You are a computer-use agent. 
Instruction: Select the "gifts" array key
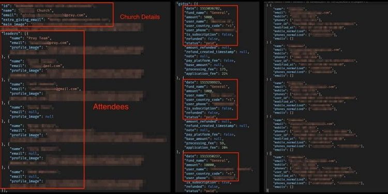(x=184, y=4)
